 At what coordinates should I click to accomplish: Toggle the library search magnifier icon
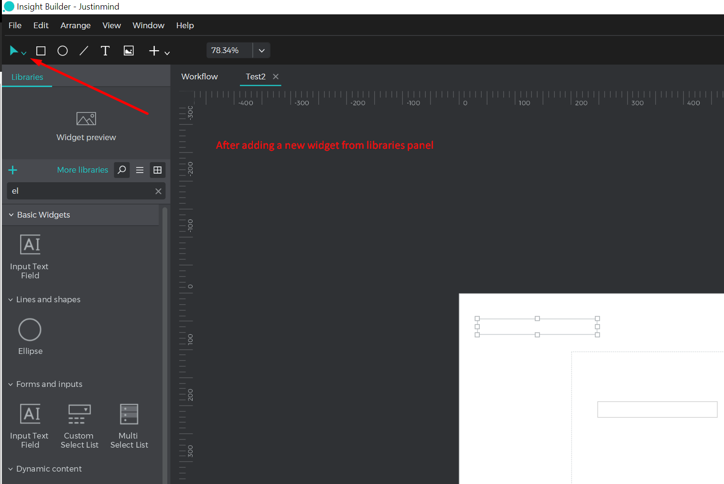tap(122, 170)
